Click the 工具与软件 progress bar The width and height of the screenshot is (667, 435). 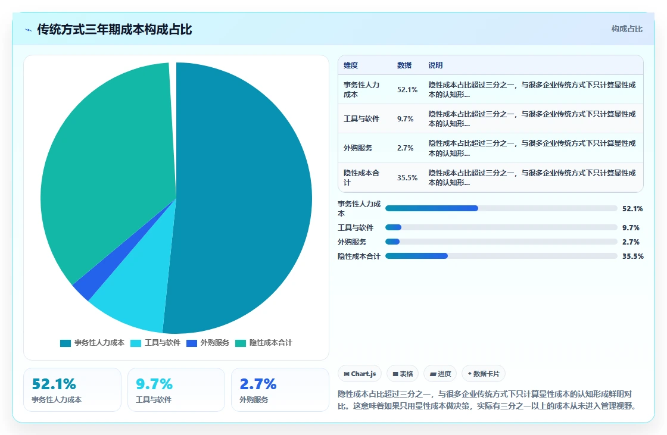coord(501,227)
